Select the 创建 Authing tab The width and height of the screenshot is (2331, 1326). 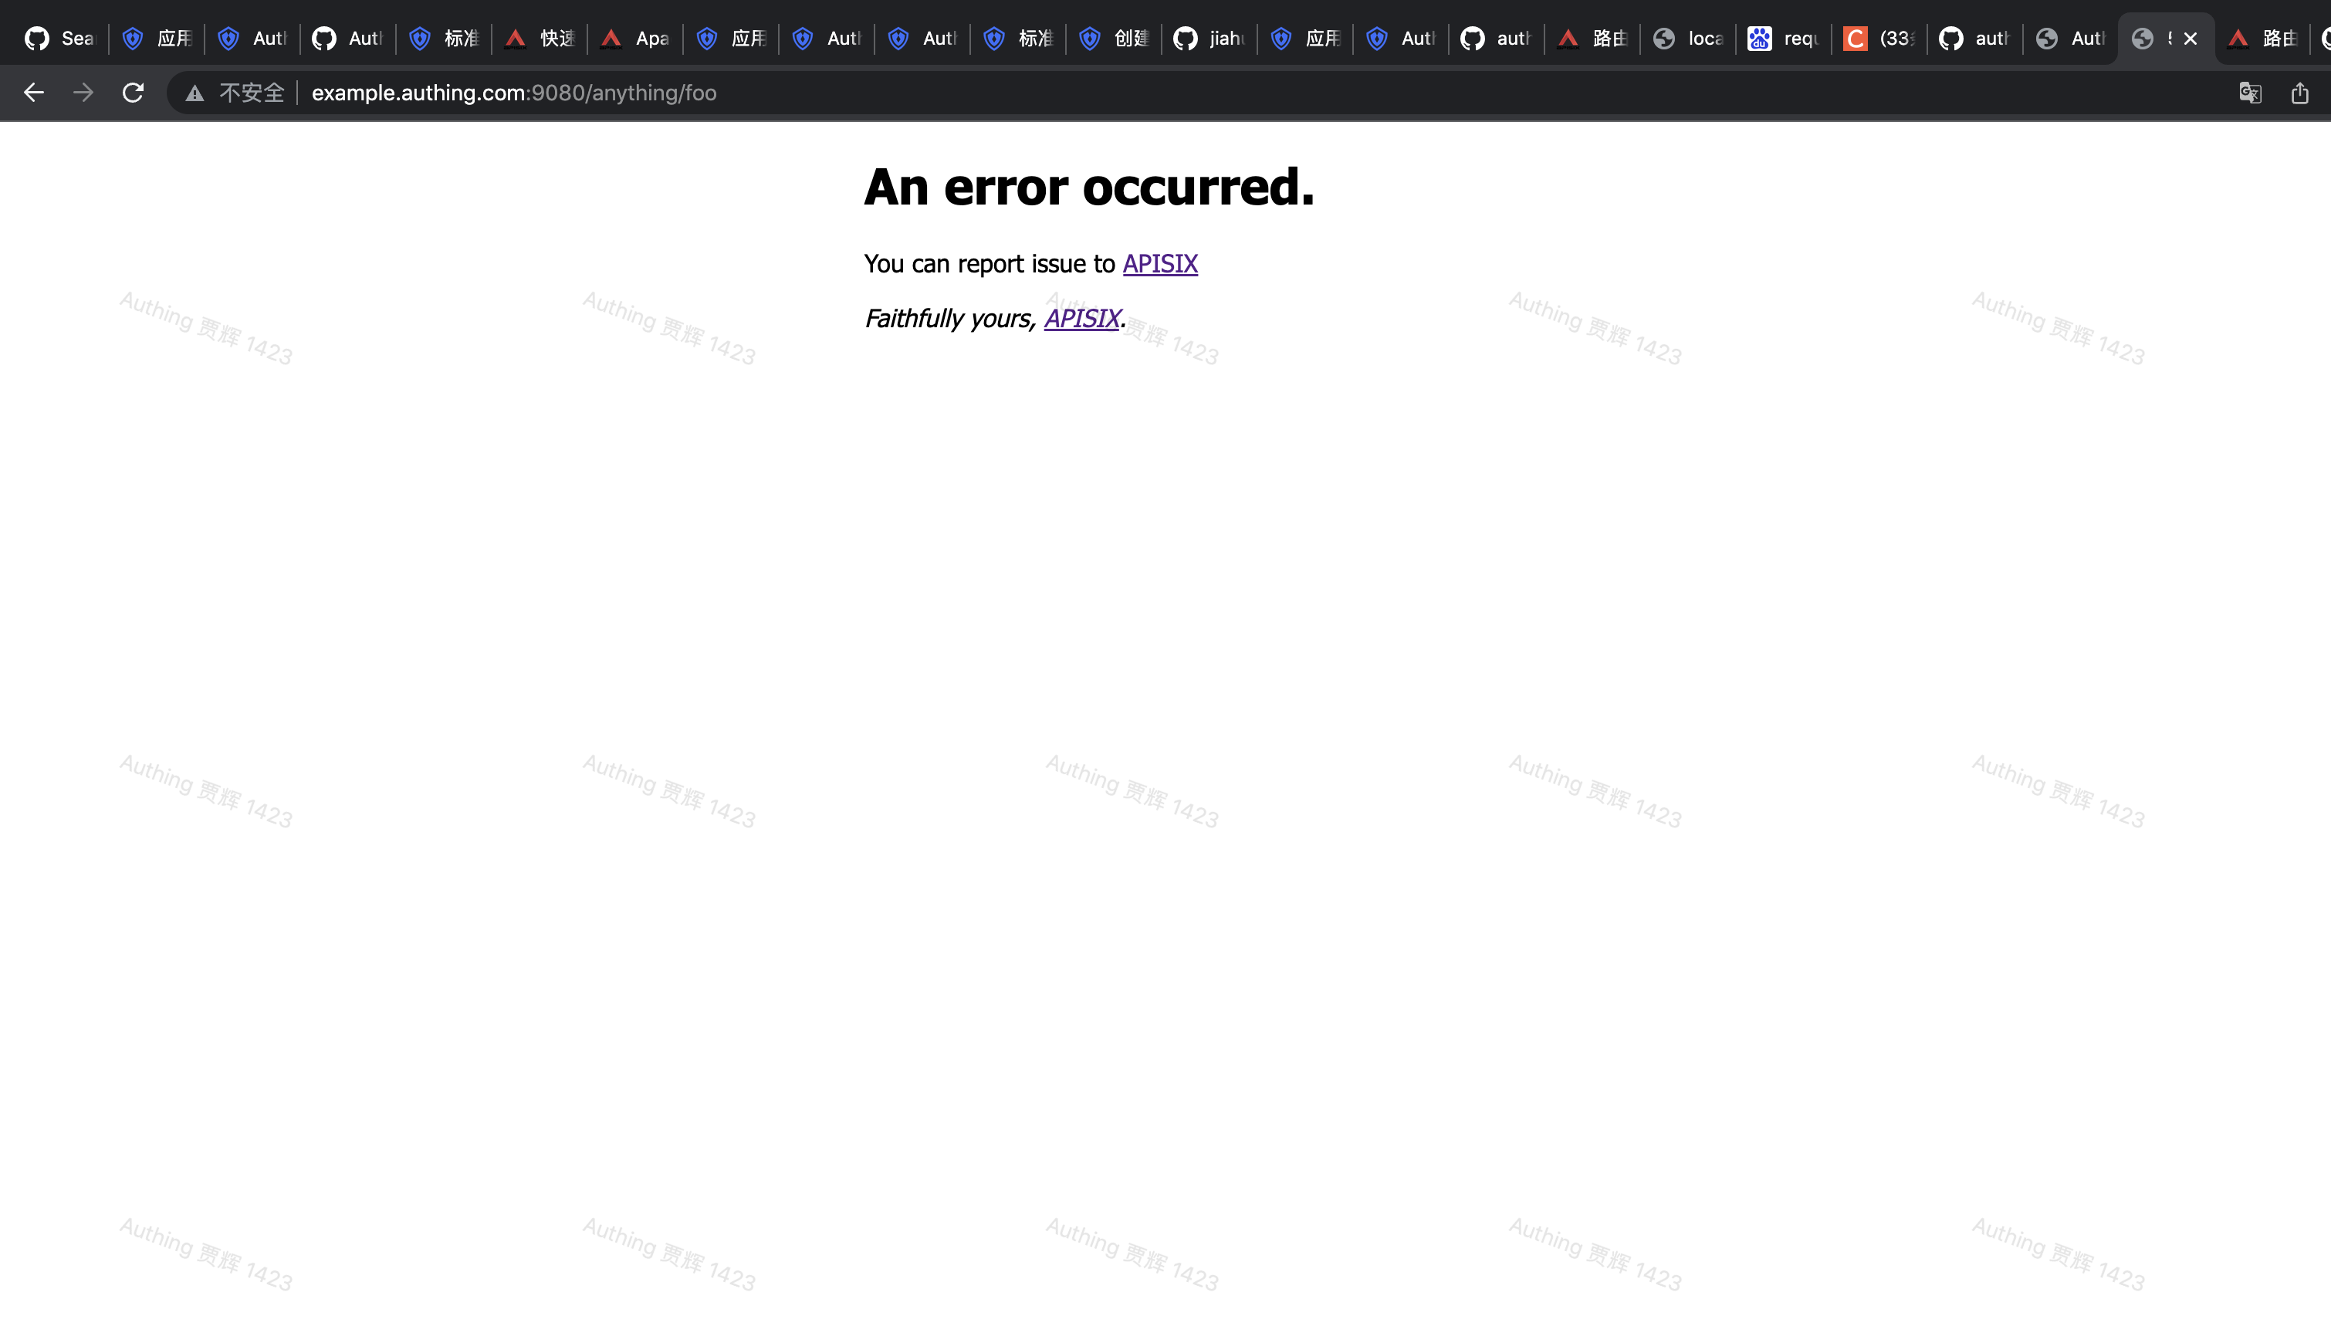1113,37
